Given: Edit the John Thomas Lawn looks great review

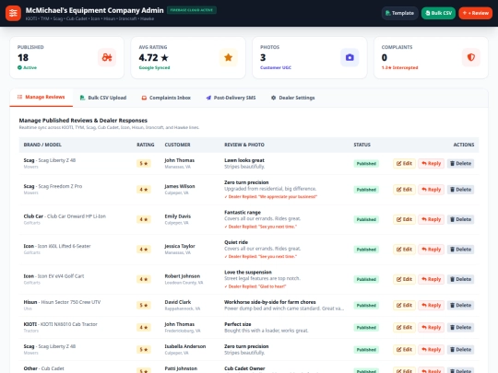Looking at the screenshot, I should [x=404, y=163].
